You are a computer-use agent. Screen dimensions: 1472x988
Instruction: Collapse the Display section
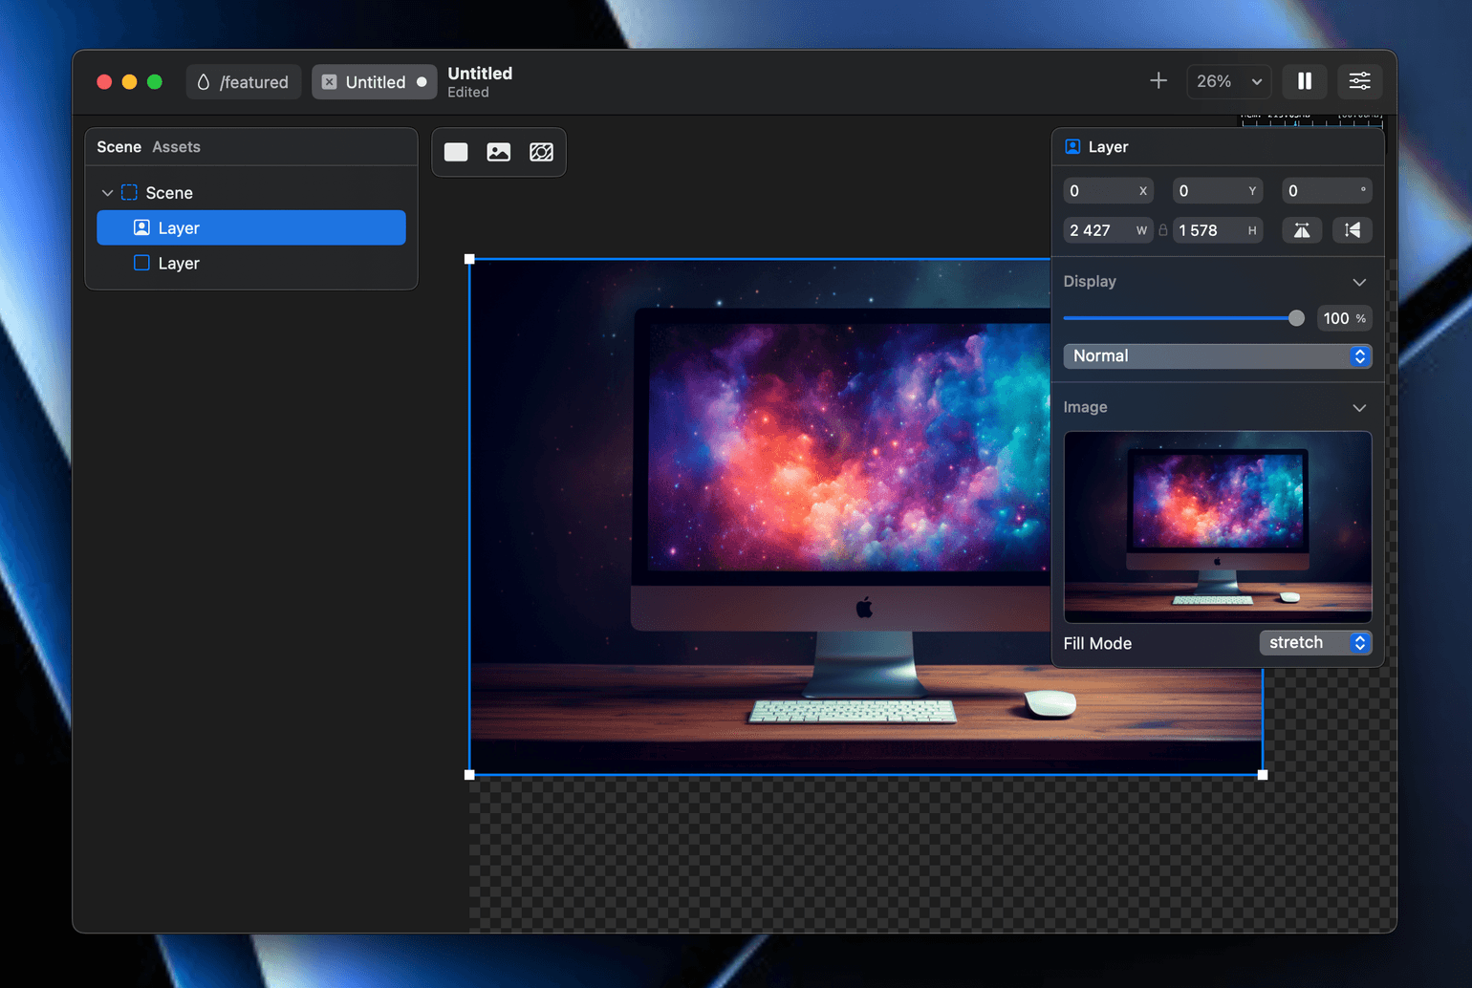pos(1359,282)
